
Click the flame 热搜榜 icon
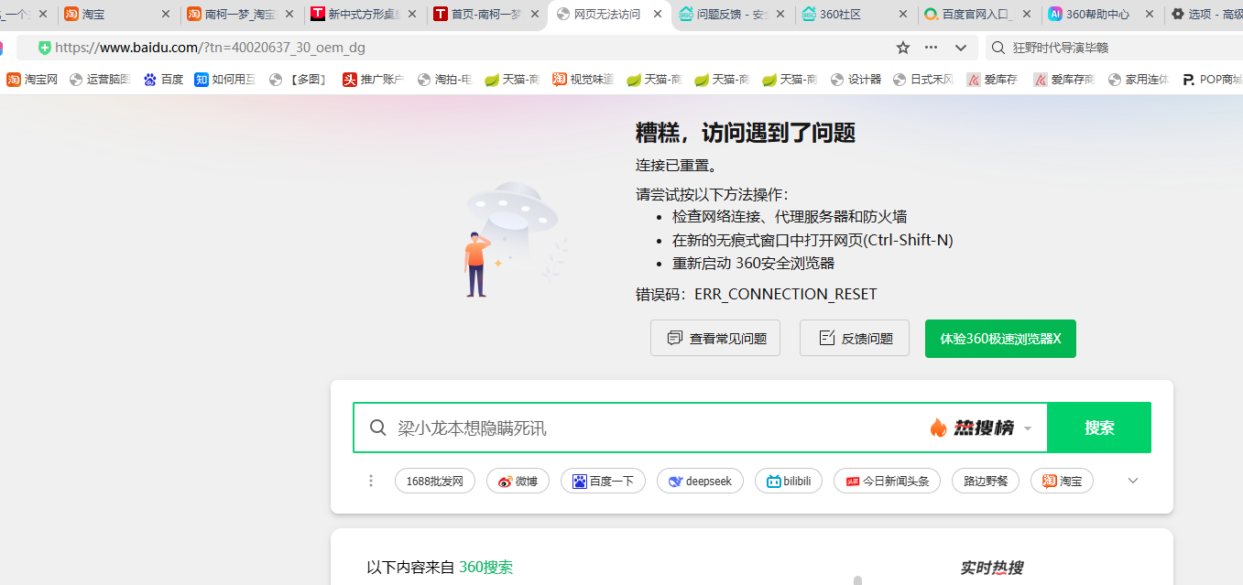[x=938, y=428]
